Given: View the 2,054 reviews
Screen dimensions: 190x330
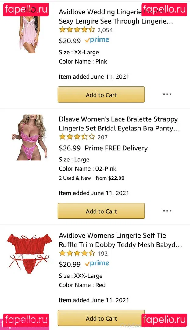Looking at the screenshot, I should [x=105, y=30].
